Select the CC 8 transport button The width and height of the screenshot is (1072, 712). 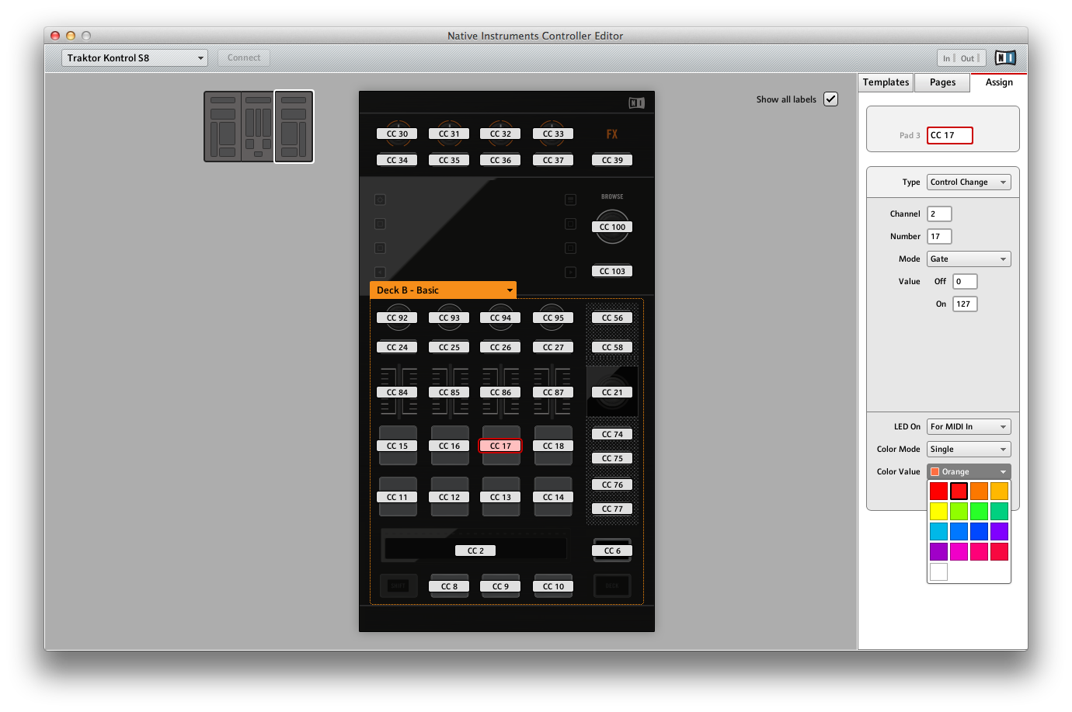(x=449, y=586)
